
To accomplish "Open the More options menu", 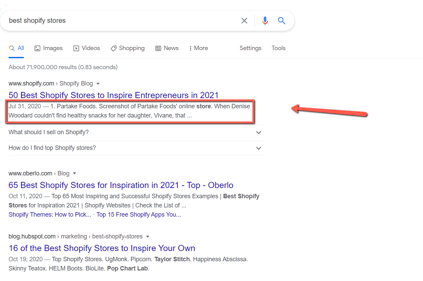I will click(198, 48).
